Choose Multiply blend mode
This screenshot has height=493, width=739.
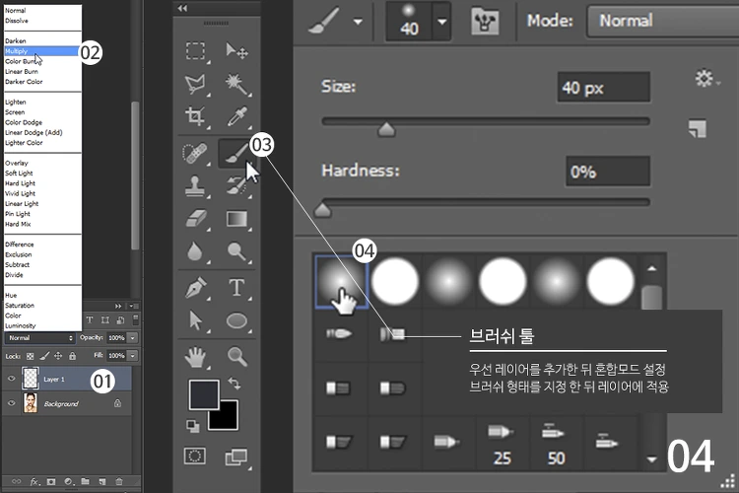(41, 51)
